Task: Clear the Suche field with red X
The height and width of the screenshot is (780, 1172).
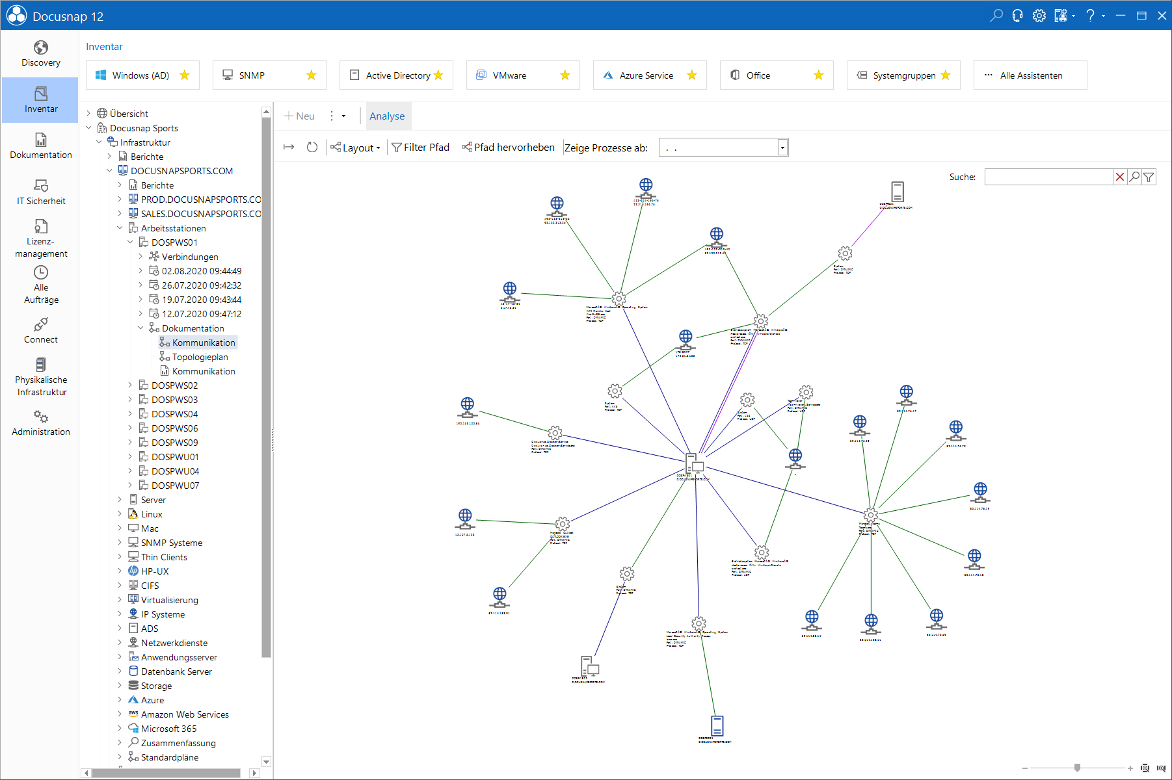Action: [x=1120, y=177]
